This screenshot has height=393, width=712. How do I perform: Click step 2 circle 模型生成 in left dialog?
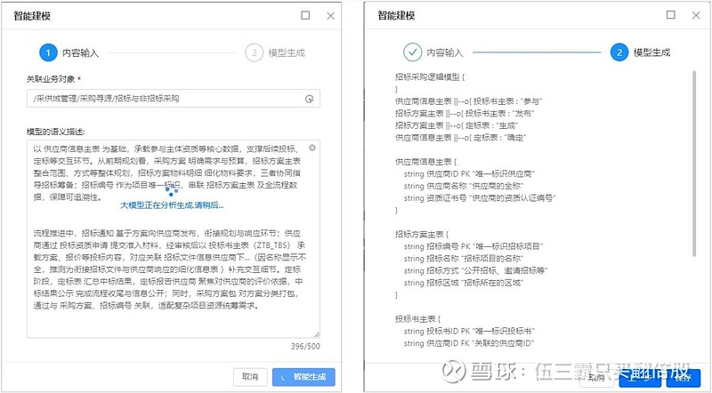pos(255,52)
